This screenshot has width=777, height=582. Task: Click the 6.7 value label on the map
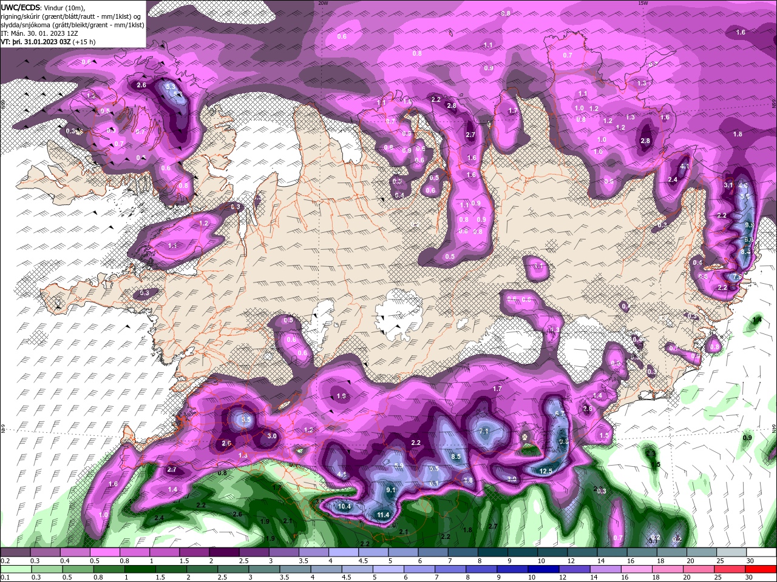560,413
